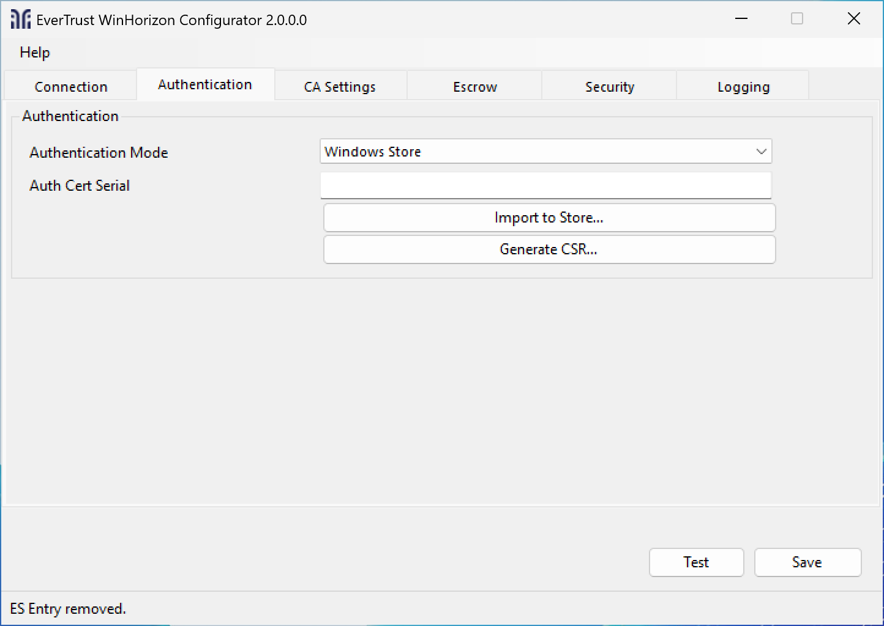Click the EverTrust app icon in title bar
Viewport: 884px width, 626px height.
coord(20,20)
